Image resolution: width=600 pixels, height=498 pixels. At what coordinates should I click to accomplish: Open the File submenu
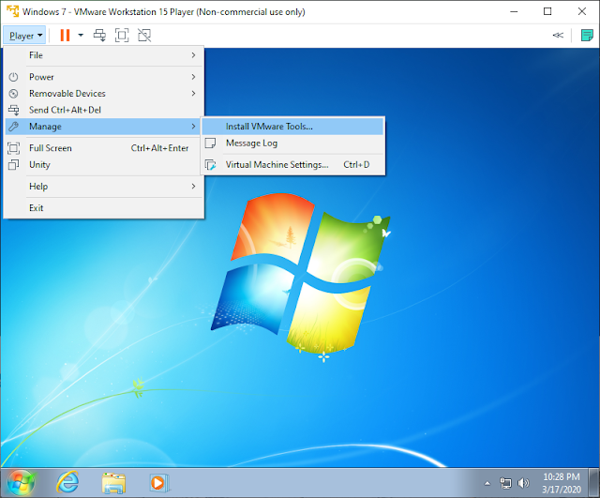pyautogui.click(x=103, y=55)
